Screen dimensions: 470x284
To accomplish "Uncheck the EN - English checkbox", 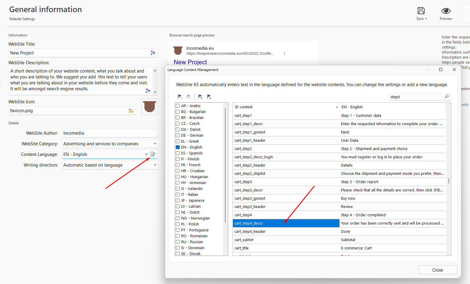I will (178, 147).
